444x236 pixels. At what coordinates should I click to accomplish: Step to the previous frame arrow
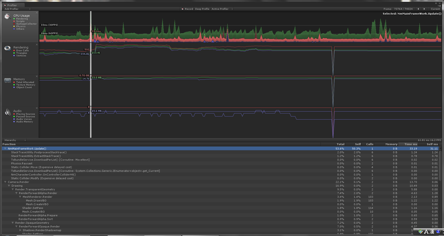(418, 9)
